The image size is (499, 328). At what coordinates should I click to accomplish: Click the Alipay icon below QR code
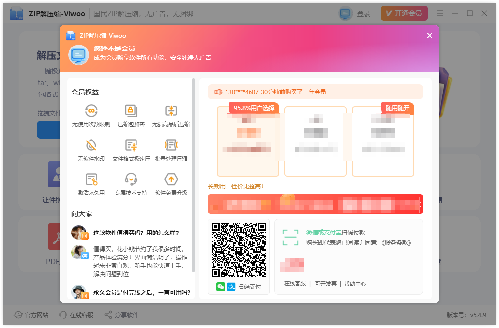231,287
